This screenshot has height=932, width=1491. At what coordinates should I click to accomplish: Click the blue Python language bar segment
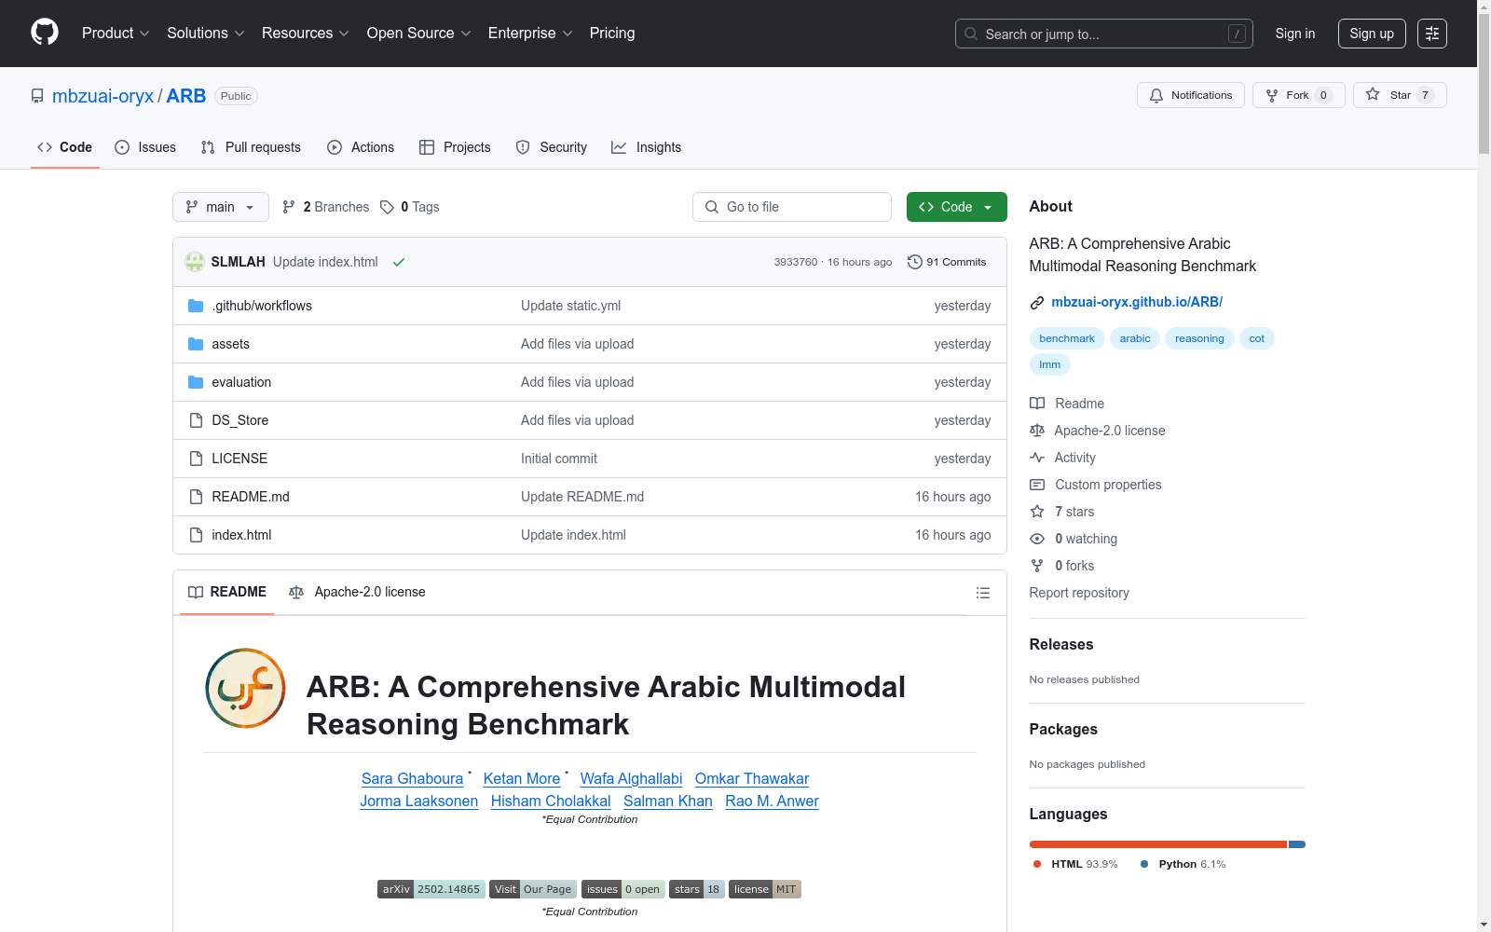[x=1297, y=844]
